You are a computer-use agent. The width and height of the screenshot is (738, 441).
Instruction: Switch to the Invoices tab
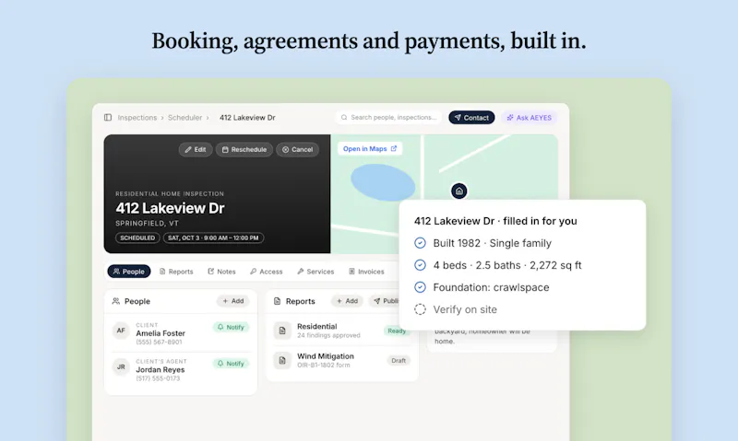coord(366,272)
